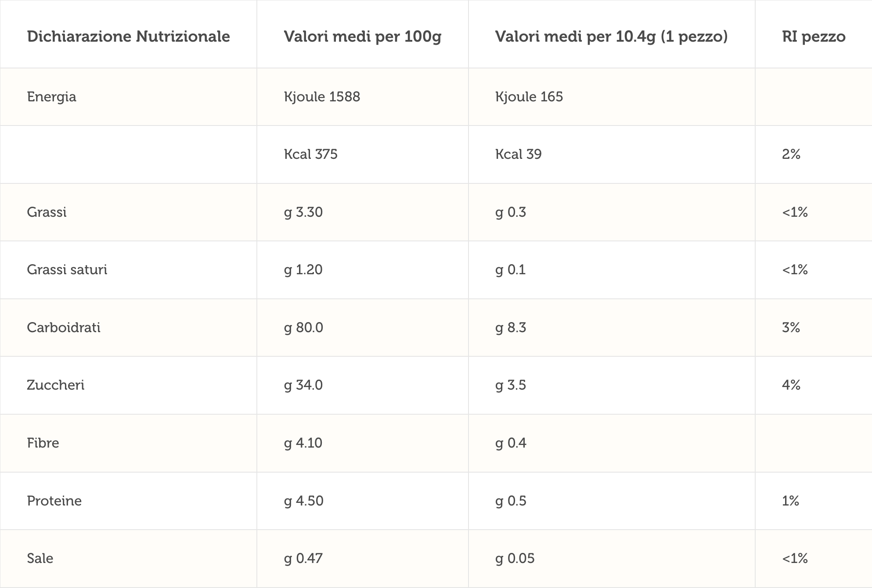Click the "4%" RI value for Zuccheri
Image resolution: width=872 pixels, height=588 pixels.
pyautogui.click(x=791, y=385)
